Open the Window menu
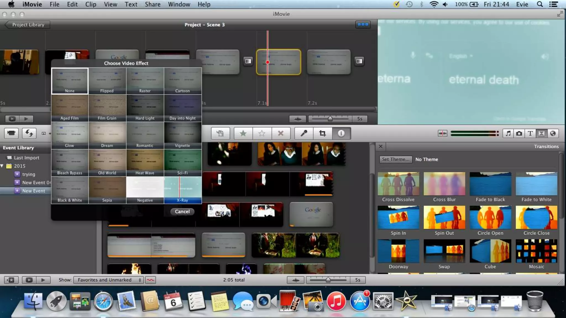566x318 pixels. pyautogui.click(x=179, y=4)
